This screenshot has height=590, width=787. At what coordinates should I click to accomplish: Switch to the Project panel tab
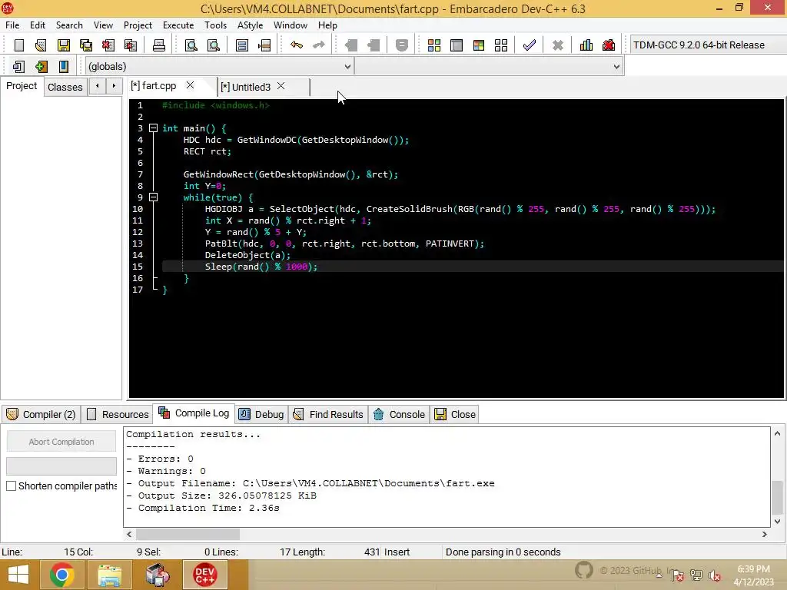(x=22, y=86)
